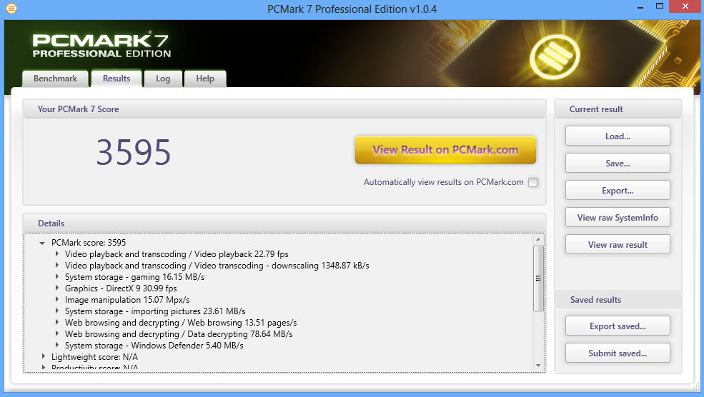Maximize the PCMark 7 window
704x397 pixels.
659,6
